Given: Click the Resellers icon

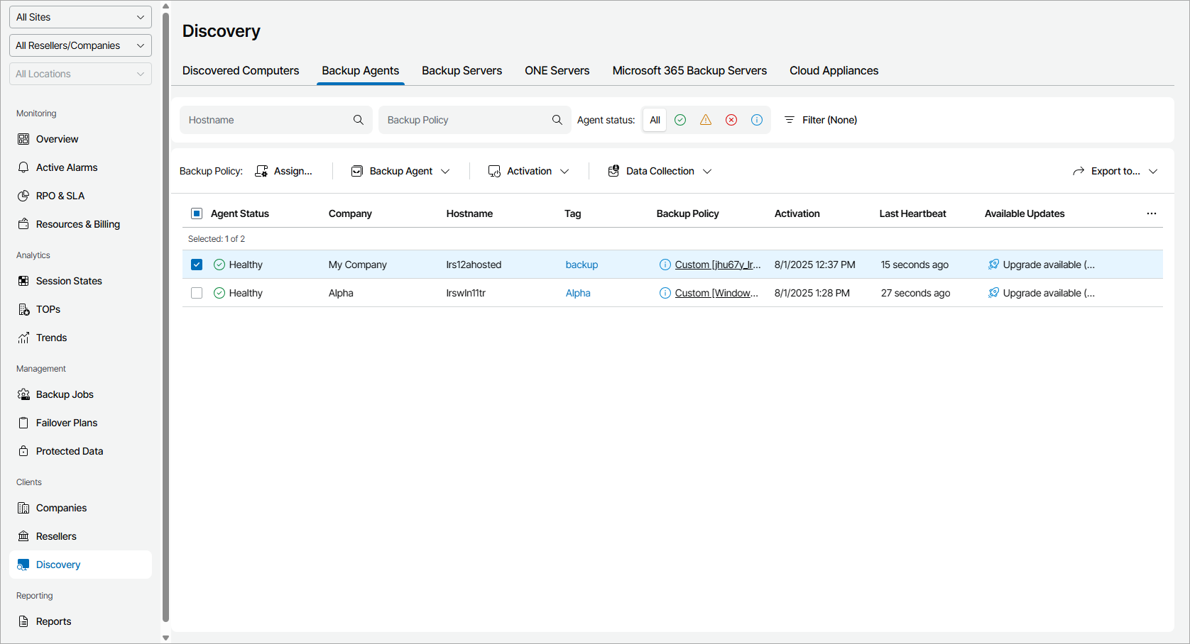Looking at the screenshot, I should (23, 536).
